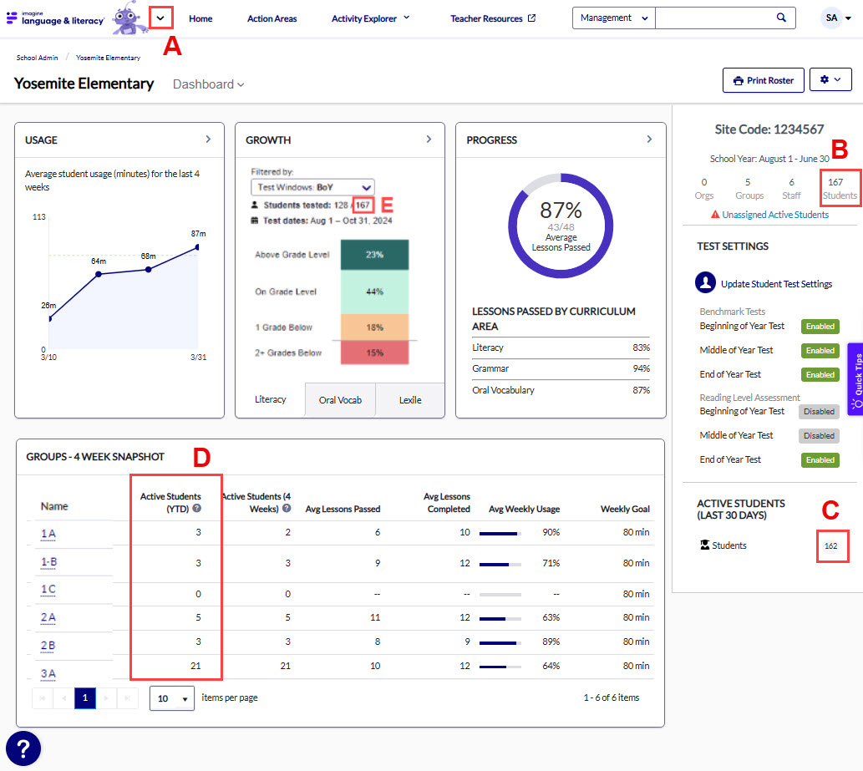
Task: Click Disabled badge for Reading Level Beginning of Year
Action: click(820, 411)
